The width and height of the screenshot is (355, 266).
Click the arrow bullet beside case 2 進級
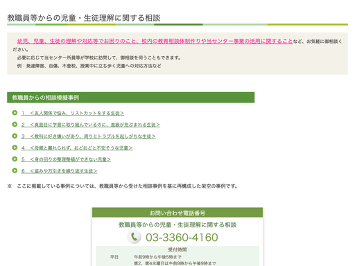(x=15, y=124)
